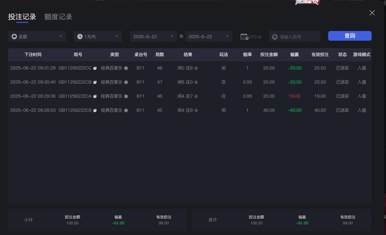This screenshot has width=386, height=235.
Task: Click info icon next to result 闲6 庄0
Action: 196,82
